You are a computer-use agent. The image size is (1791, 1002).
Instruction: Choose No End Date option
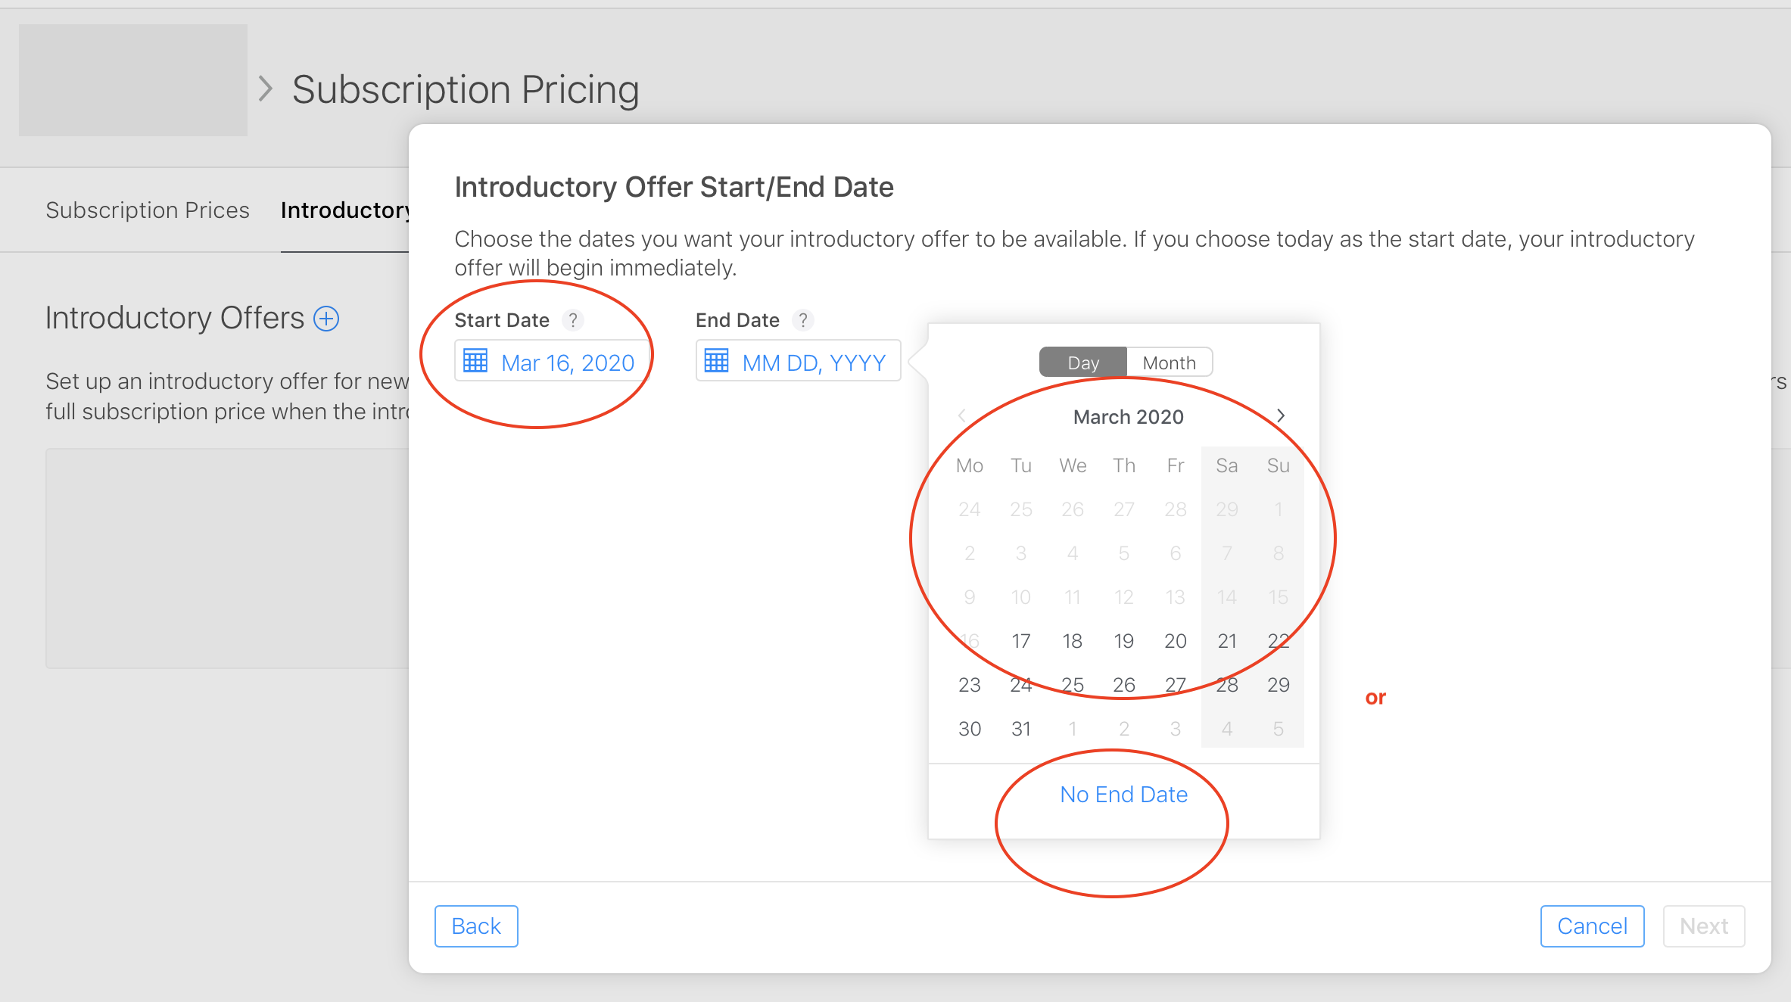pos(1123,794)
